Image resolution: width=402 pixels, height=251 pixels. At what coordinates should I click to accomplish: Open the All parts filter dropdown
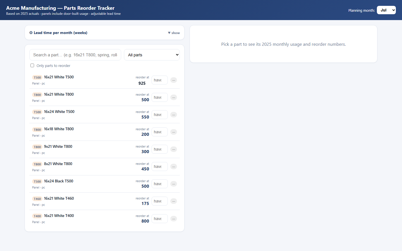click(152, 55)
